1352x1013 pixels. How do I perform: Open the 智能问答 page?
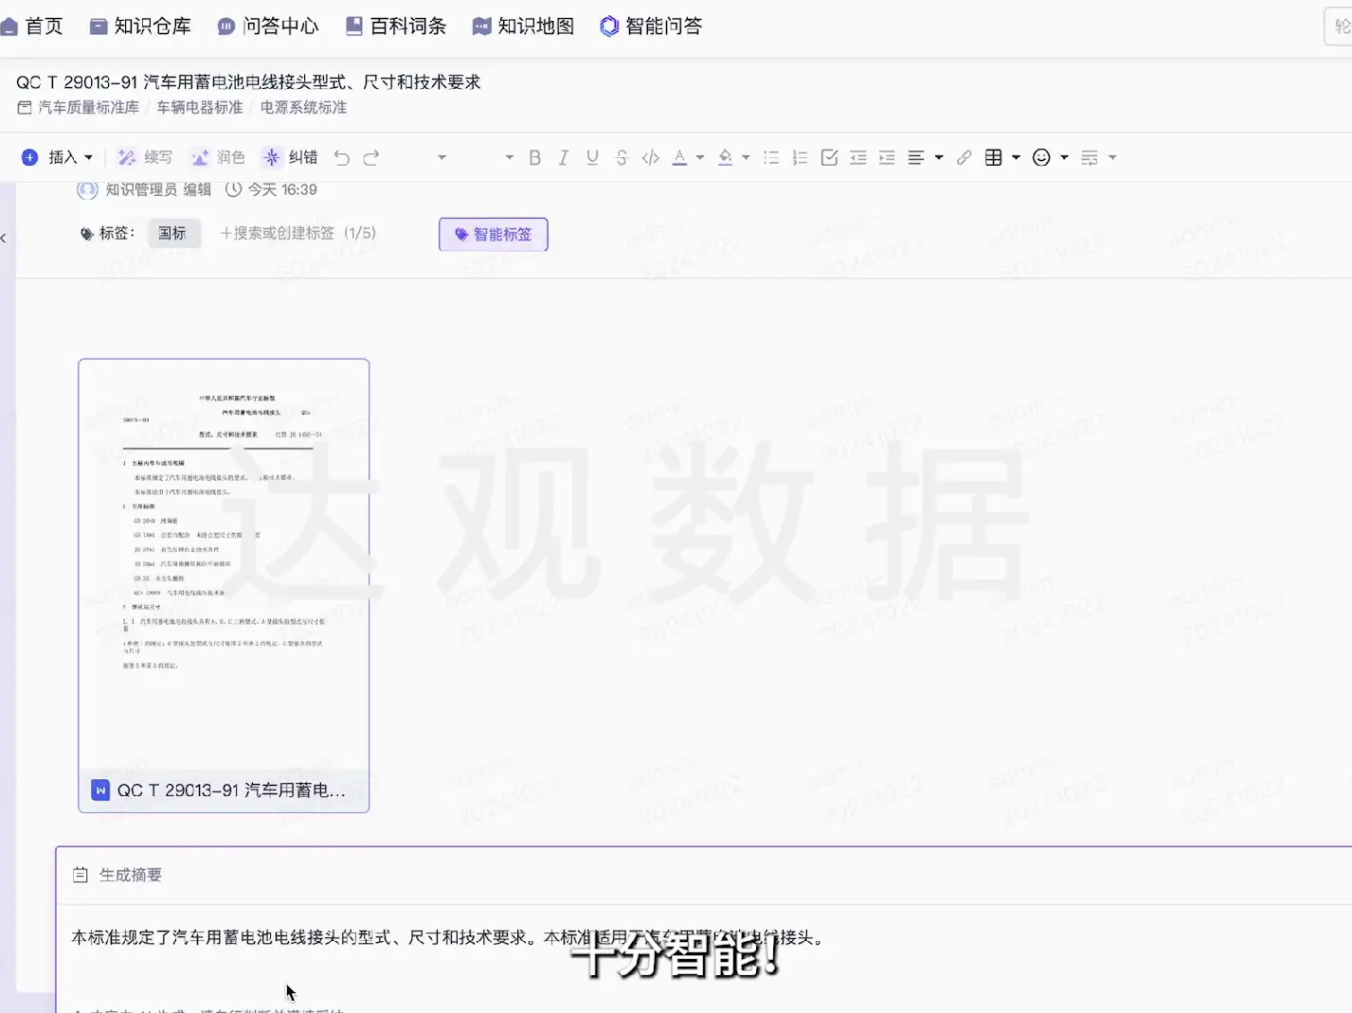click(651, 26)
